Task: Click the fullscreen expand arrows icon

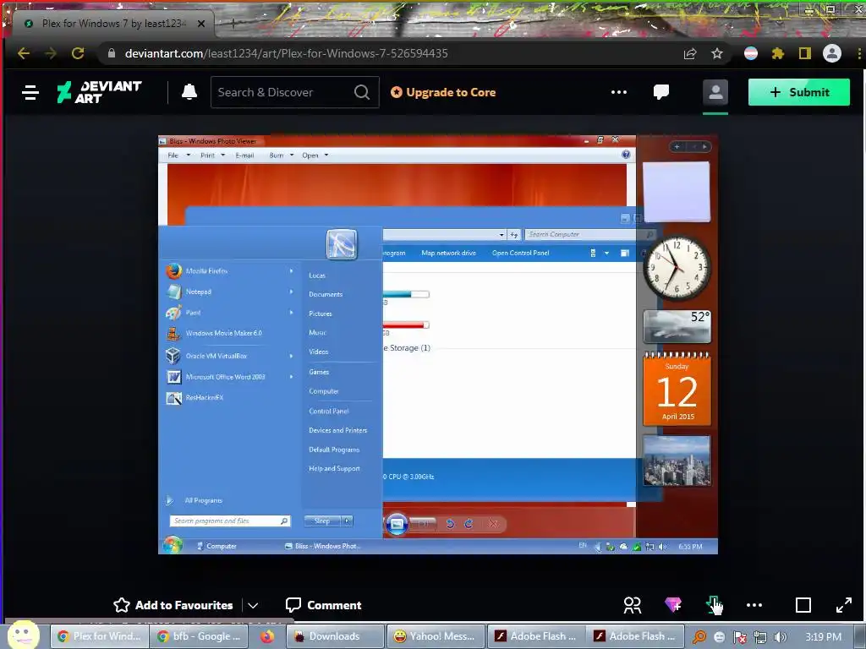Action: [843, 605]
